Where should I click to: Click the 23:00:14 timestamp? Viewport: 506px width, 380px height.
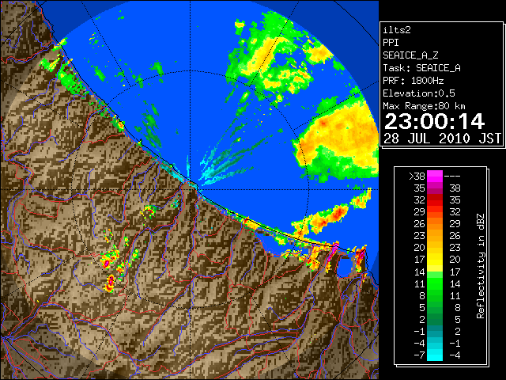click(x=434, y=121)
